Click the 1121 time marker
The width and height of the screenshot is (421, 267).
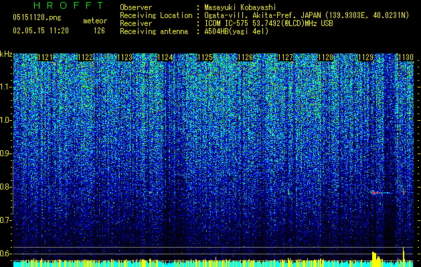(x=45, y=57)
